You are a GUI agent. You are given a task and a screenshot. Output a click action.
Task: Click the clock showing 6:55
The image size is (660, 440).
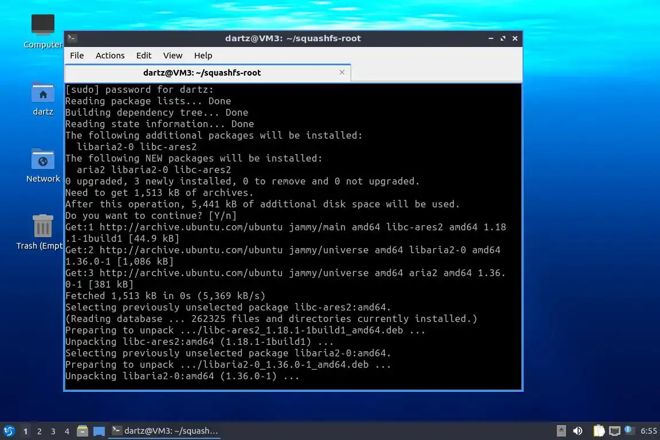649,431
